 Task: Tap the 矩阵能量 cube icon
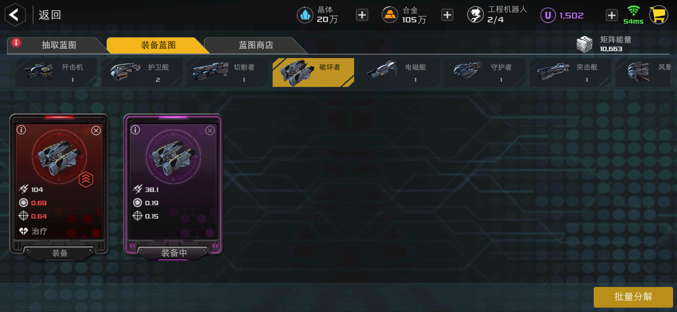pos(584,44)
